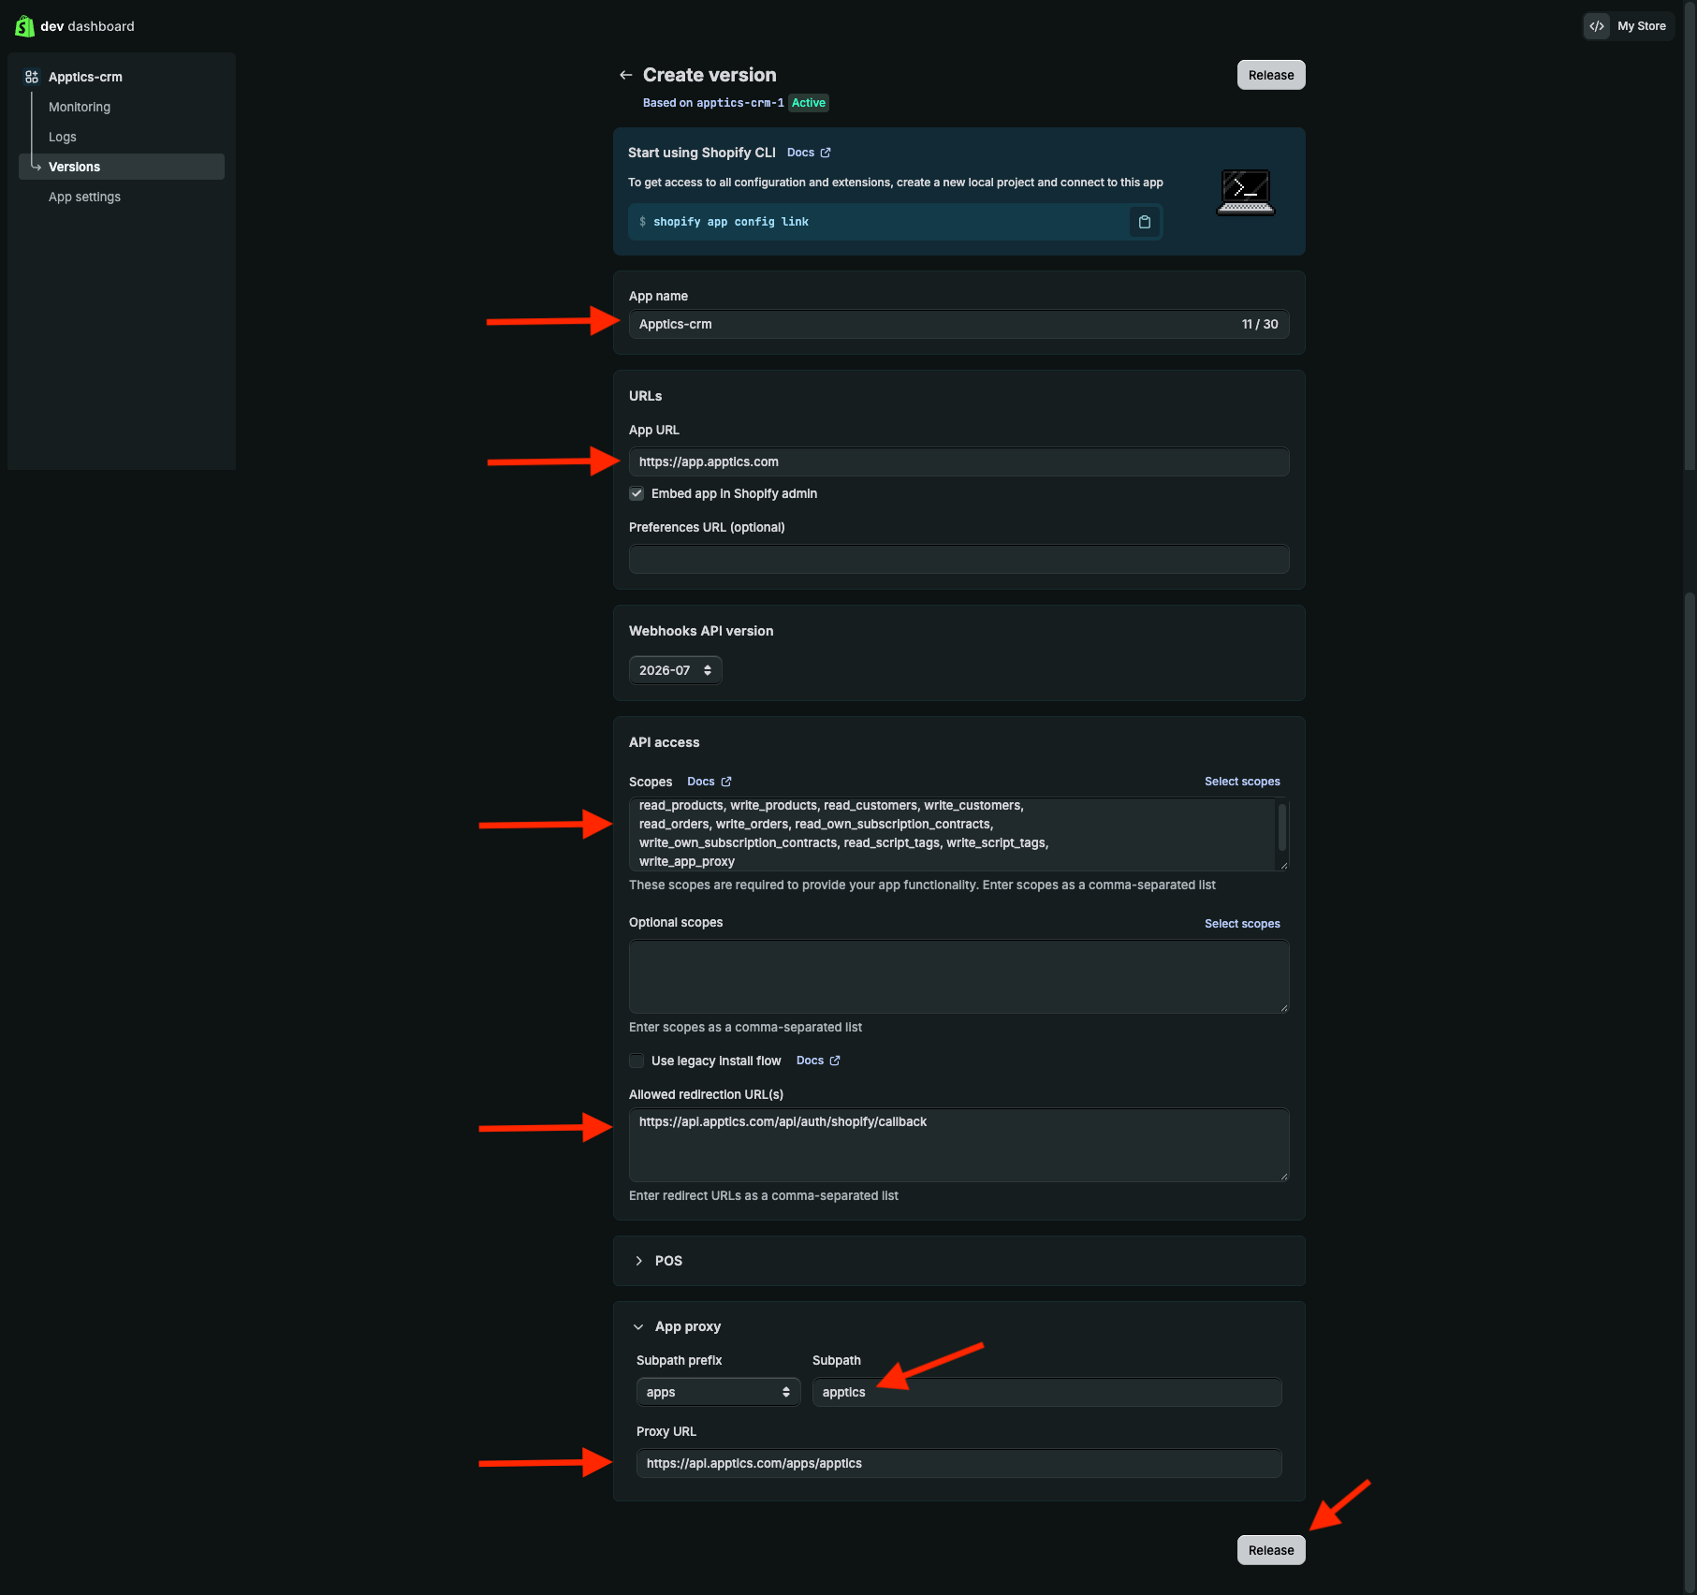Click the Allowed redirection URL(s) text area
The width and height of the screenshot is (1697, 1595).
(959, 1145)
